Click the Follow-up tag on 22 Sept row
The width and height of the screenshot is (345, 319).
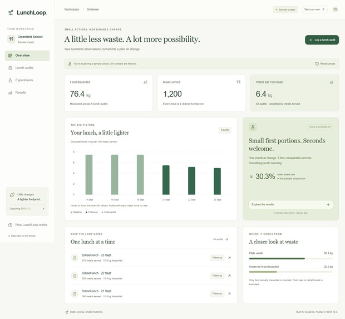point(217,276)
